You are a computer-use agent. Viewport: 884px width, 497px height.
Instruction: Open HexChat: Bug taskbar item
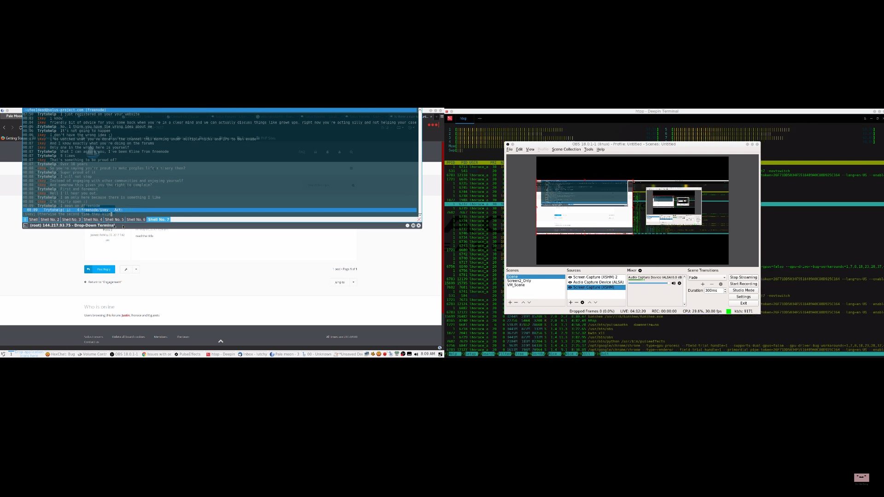(x=60, y=354)
